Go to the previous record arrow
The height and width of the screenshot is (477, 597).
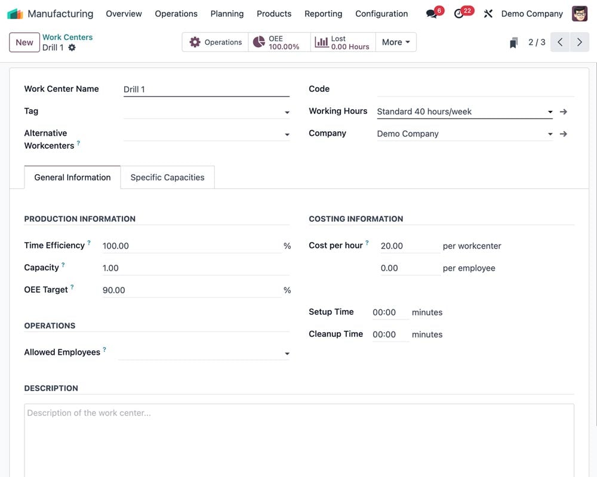[560, 42]
